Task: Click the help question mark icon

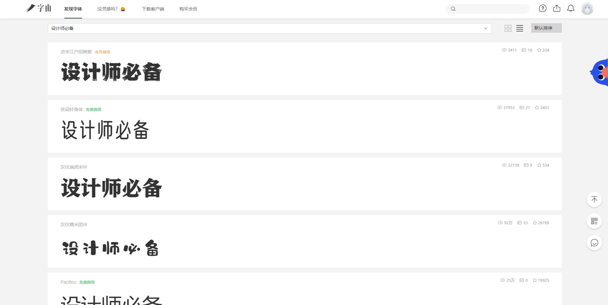Action: [x=543, y=9]
